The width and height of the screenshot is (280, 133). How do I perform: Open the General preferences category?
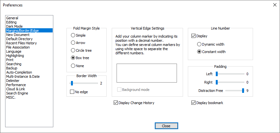click(12, 18)
